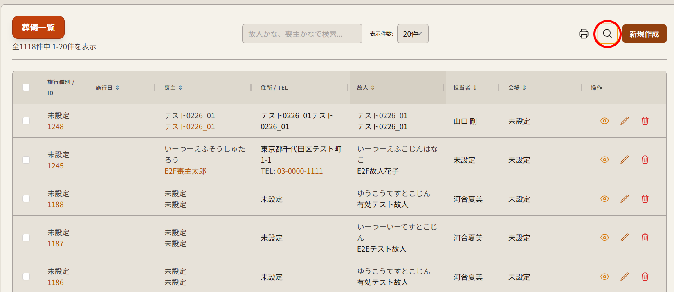Viewport: 674px width, 292px height.
Task: Click the phone number 03-0000-1111
Action: point(300,171)
